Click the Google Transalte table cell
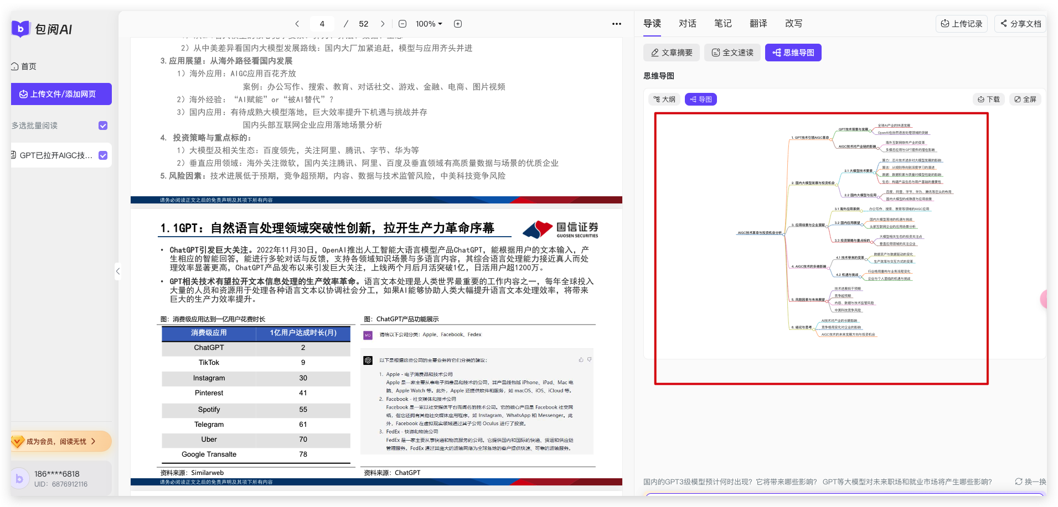Image resolution: width=1058 pixels, height=507 pixels. (209, 454)
